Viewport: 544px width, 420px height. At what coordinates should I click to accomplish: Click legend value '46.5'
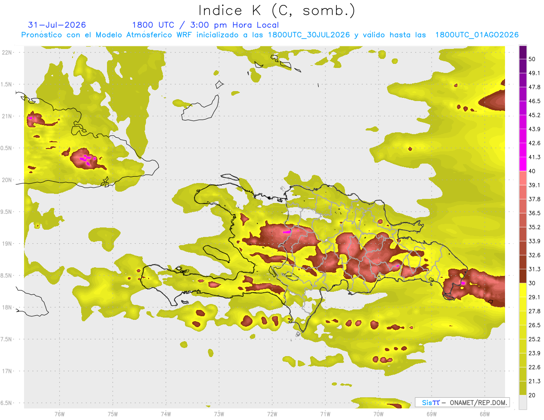534,101
